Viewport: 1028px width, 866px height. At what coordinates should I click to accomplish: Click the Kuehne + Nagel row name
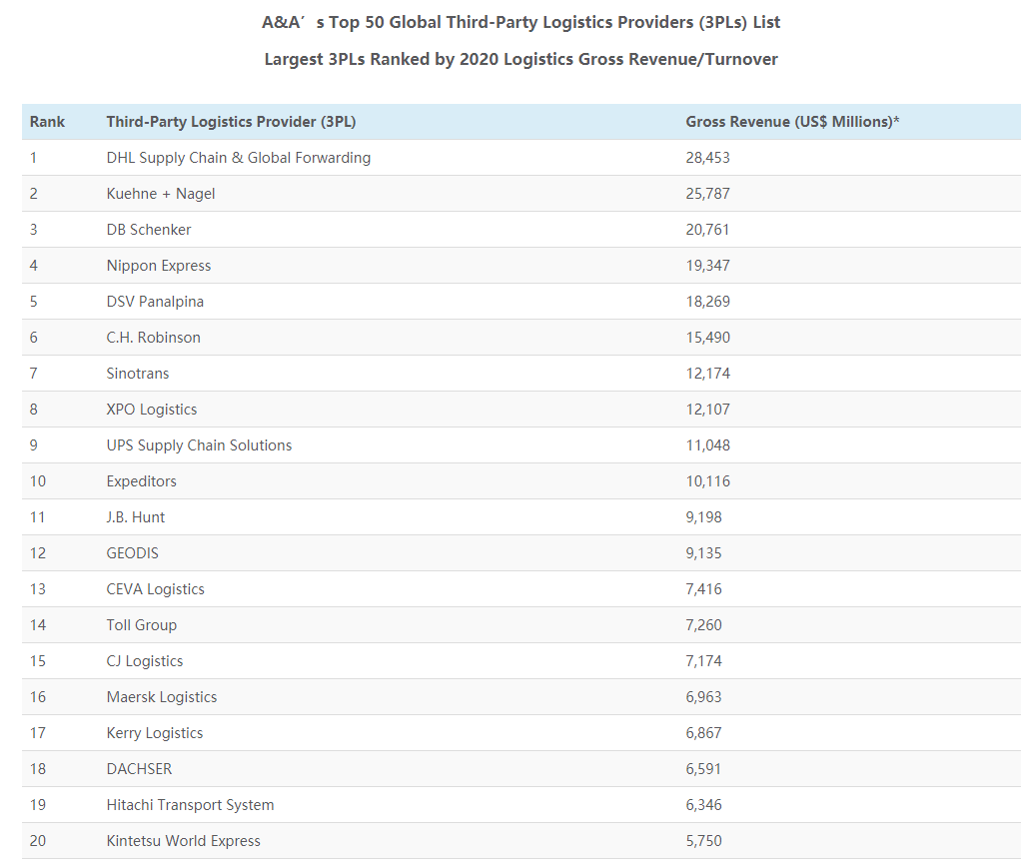pyautogui.click(x=161, y=194)
